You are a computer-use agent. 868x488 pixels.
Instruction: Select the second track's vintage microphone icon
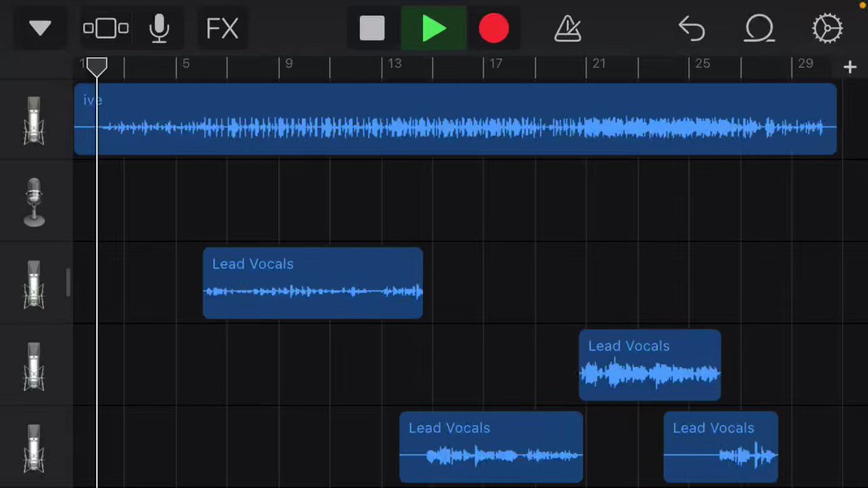tap(34, 202)
